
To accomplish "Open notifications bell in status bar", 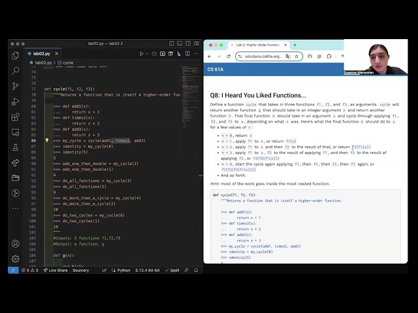I will (196, 270).
